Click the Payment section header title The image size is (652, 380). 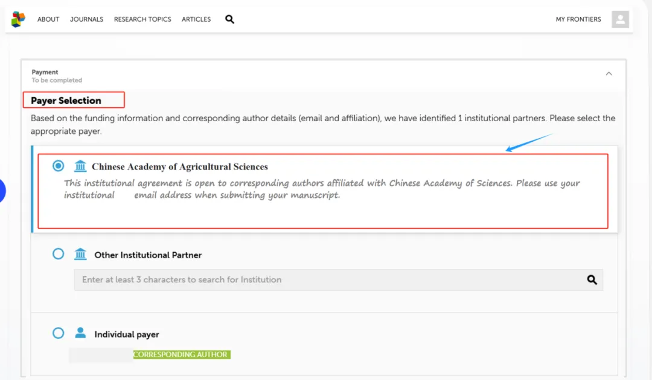click(45, 72)
